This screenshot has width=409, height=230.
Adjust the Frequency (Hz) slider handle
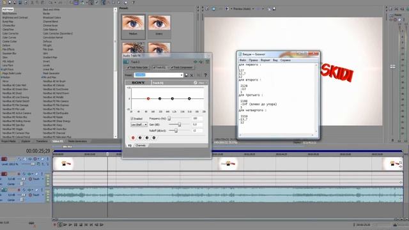click(169, 118)
